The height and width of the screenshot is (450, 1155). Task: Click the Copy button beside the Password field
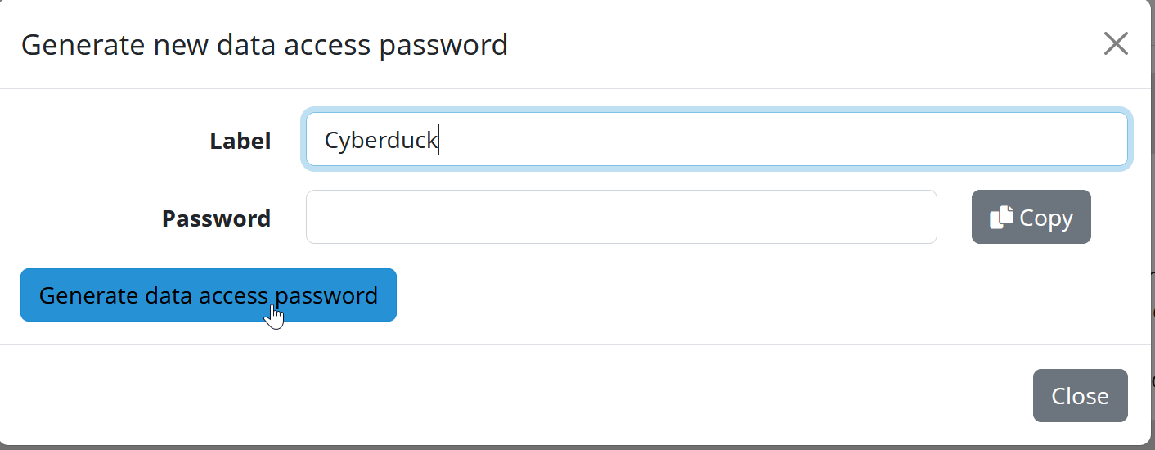[1031, 218]
